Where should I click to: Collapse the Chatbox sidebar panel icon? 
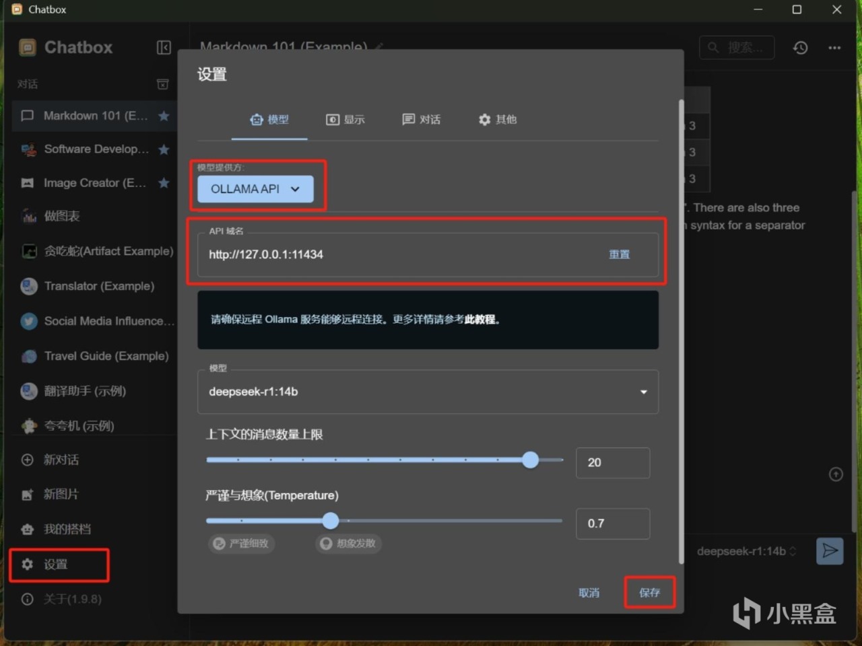164,47
